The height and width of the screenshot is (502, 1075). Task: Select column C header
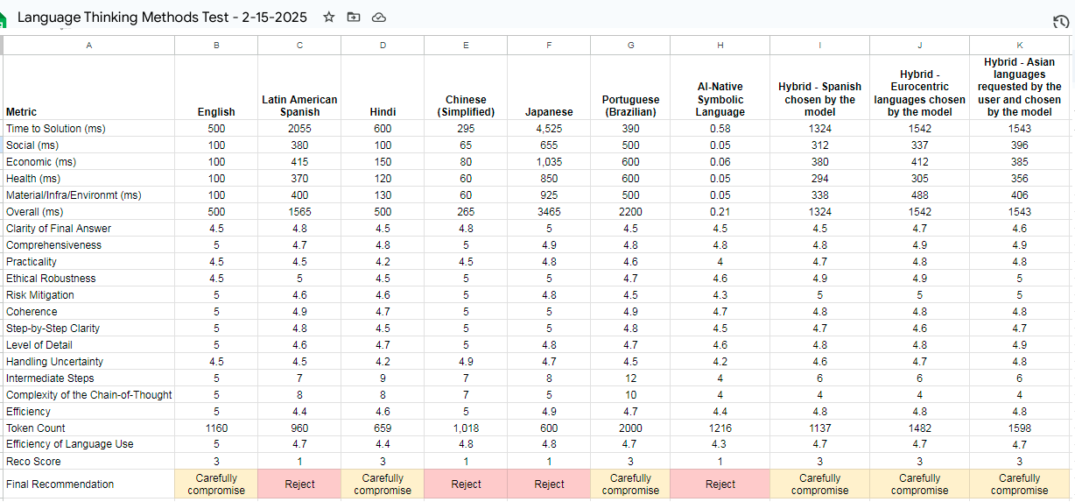coord(299,46)
